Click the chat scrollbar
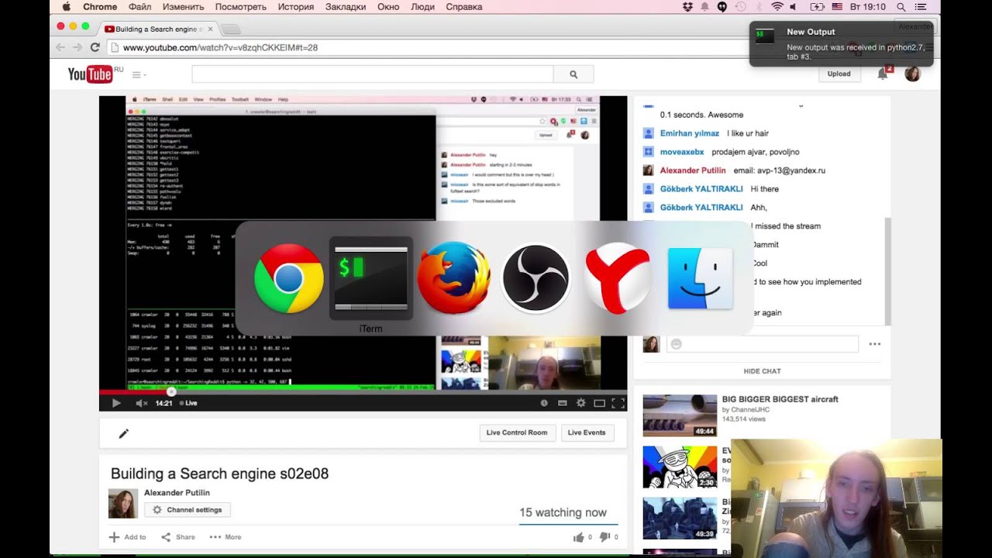 [887, 271]
